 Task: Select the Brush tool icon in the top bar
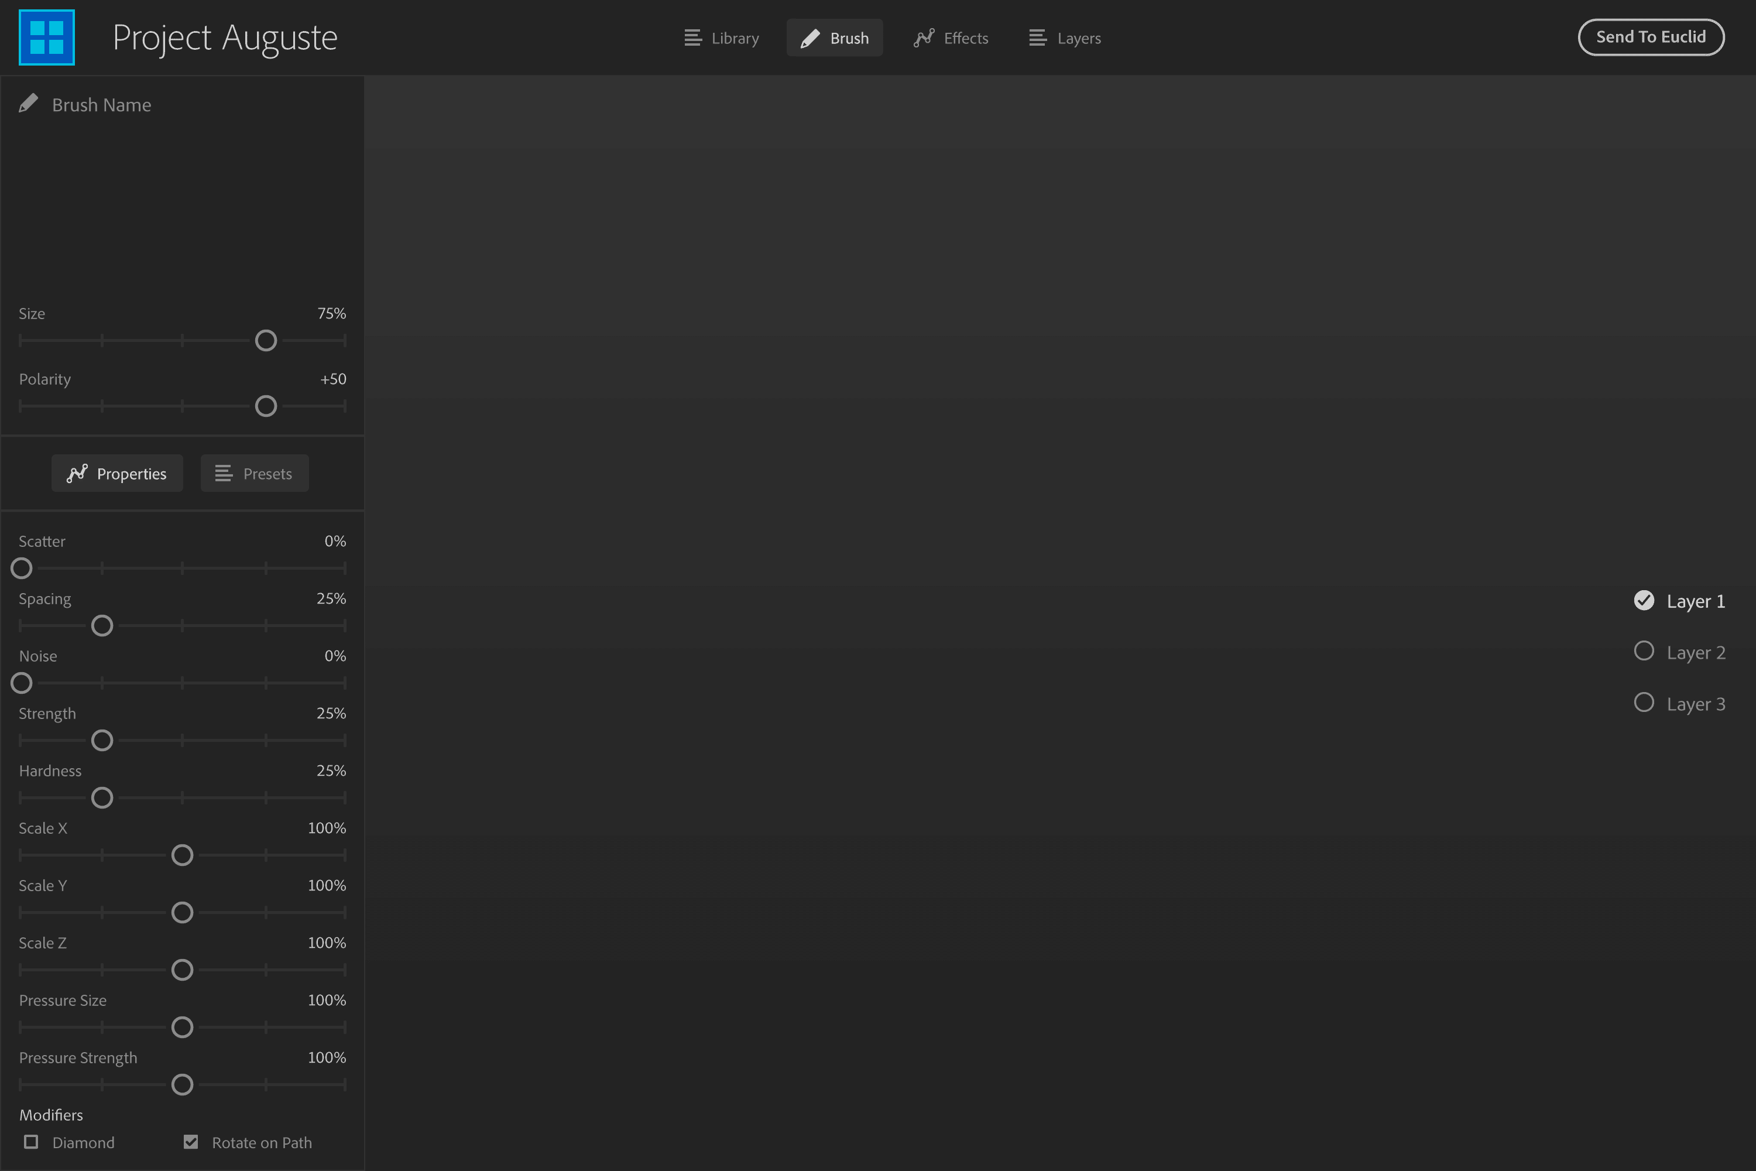pyautogui.click(x=810, y=37)
